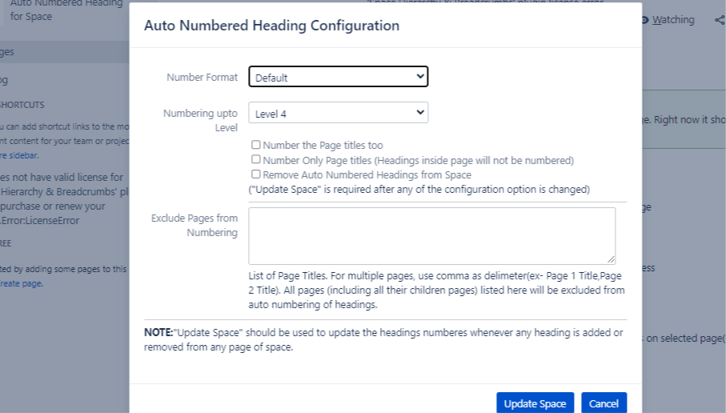Click the Watching label in page header
Screen dimensions: 726x413
point(673,20)
